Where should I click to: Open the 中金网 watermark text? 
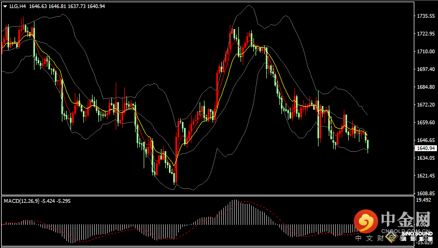406,219
